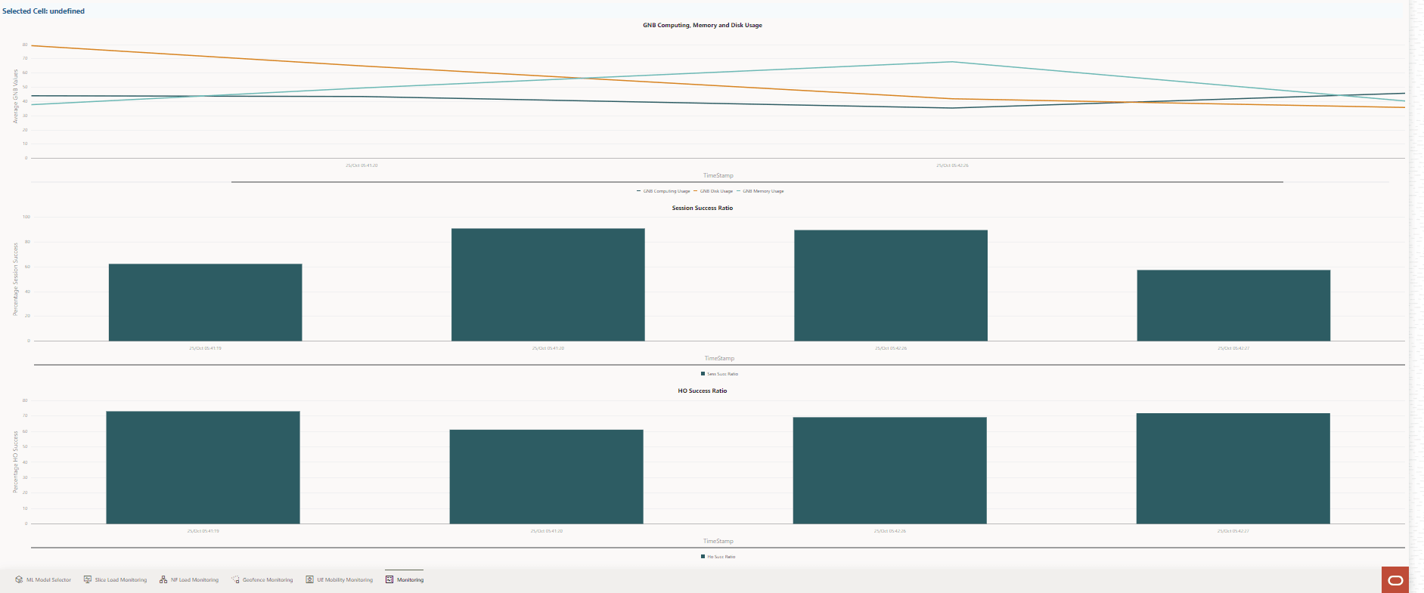Switch to Slice Load Monitoring tab
The height and width of the screenshot is (593, 1424).
click(115, 579)
